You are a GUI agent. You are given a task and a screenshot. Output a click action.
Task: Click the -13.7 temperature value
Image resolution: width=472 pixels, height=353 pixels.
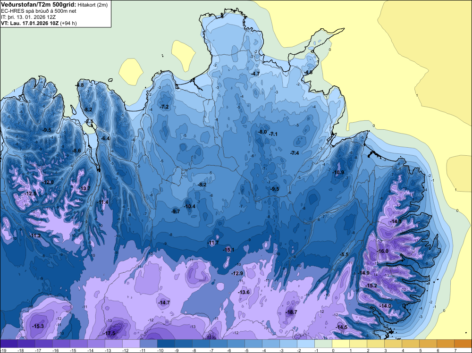pyautogui.click(x=84, y=188)
